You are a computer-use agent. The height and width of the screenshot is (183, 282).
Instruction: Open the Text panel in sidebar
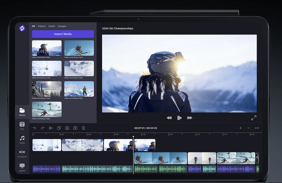coord(22,126)
